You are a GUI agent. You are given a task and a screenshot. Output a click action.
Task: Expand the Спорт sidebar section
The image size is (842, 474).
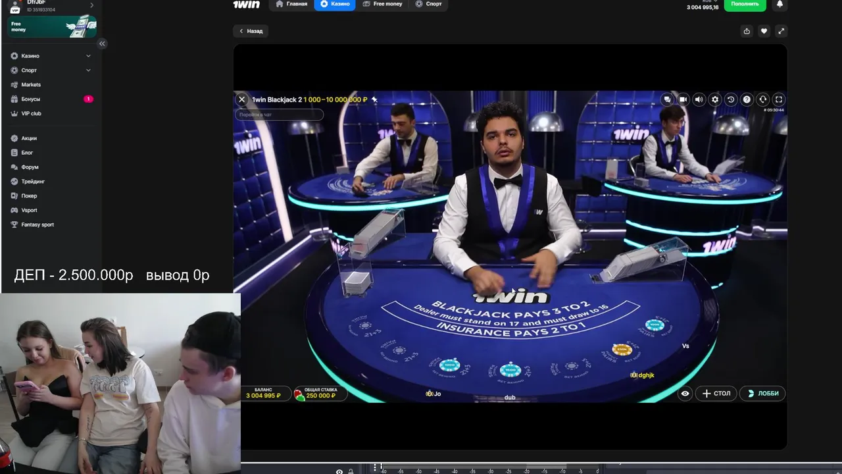click(x=51, y=70)
